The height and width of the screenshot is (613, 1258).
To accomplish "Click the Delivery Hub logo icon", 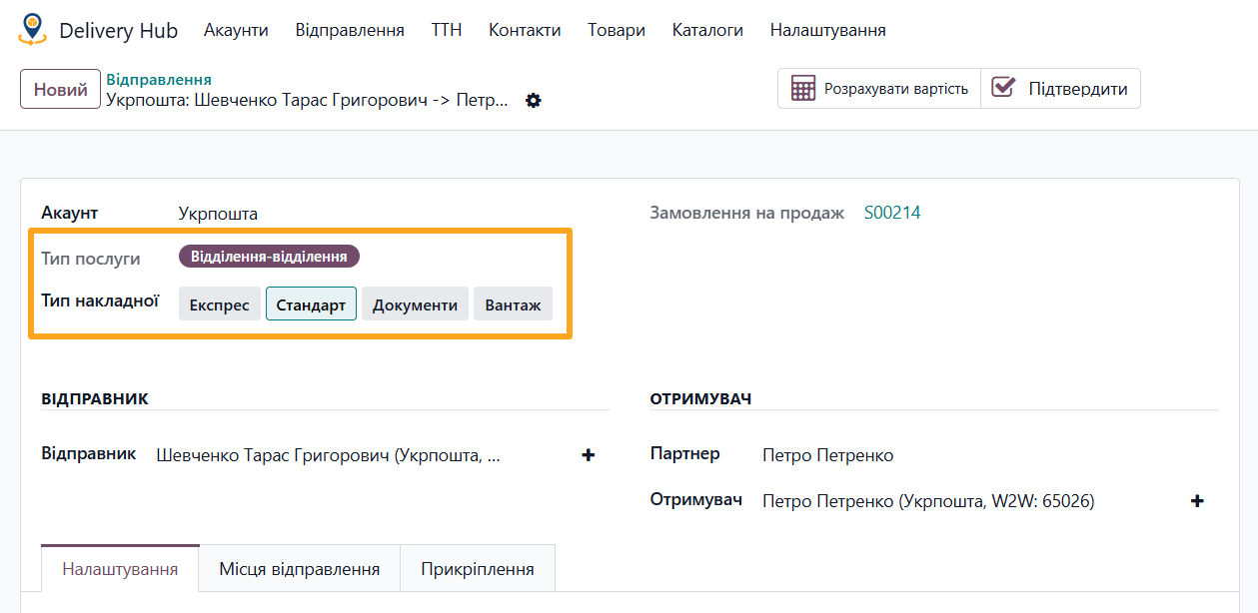I will coord(33,30).
